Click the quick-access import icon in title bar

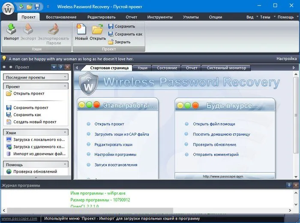click(21, 7)
